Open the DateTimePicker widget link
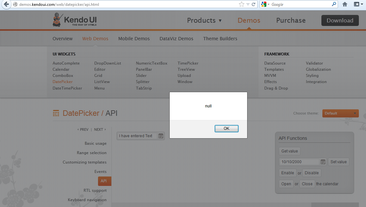The height and width of the screenshot is (207, 366). click(x=67, y=88)
